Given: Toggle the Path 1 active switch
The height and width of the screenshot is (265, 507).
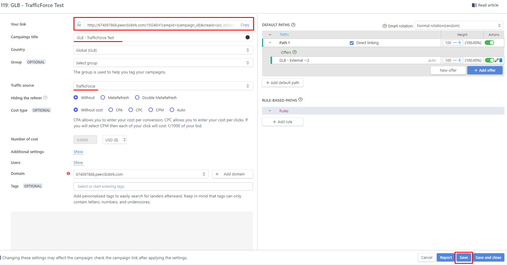Looking at the screenshot, I should [x=489, y=43].
